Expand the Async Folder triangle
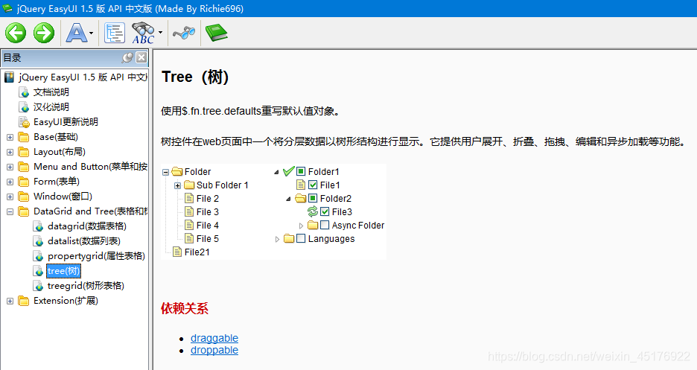Viewport: 697px width, 370px height. pos(301,226)
